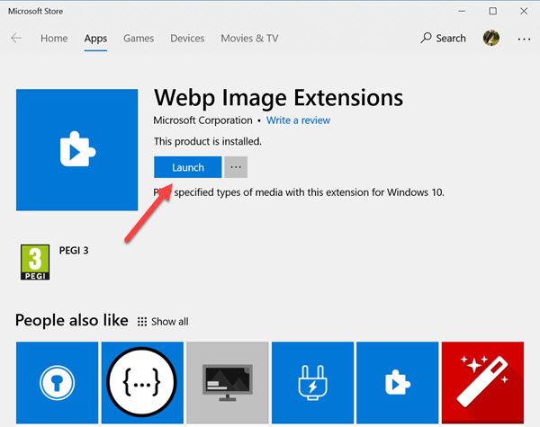This screenshot has height=427, width=540.
Task: Open the Devices tab
Action: [x=187, y=38]
